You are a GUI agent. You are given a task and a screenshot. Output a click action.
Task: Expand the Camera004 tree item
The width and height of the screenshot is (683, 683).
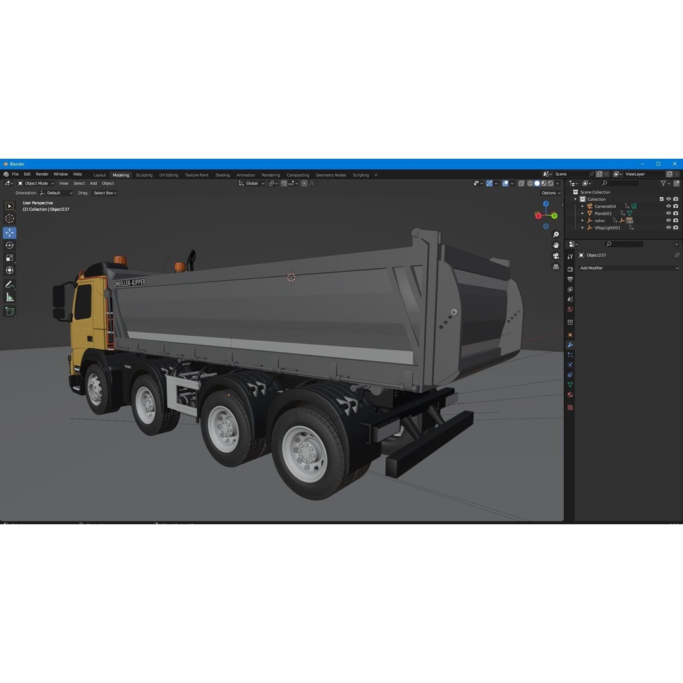(583, 206)
